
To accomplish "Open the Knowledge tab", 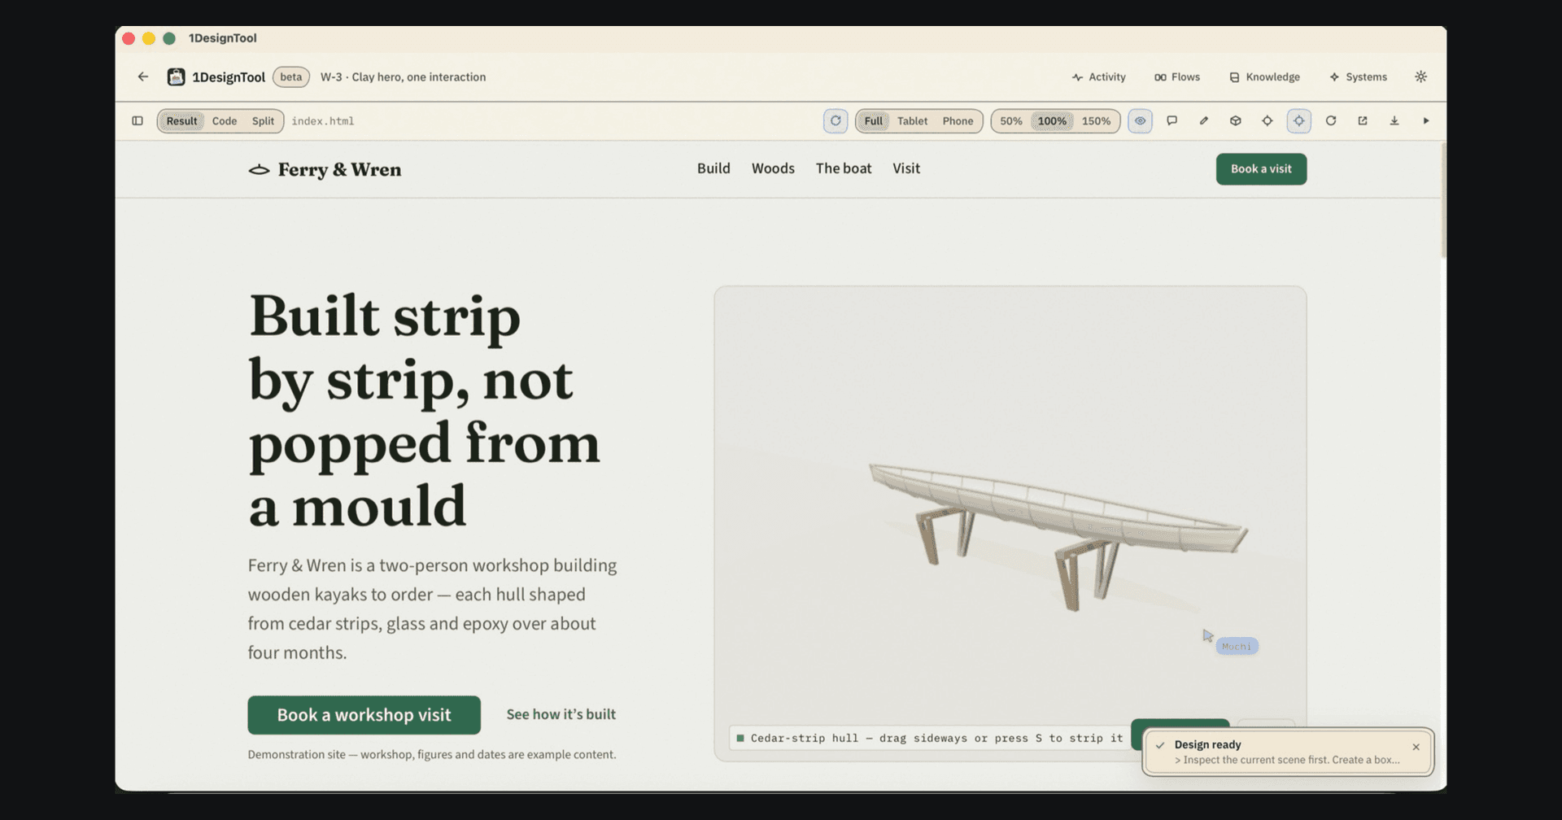I will pyautogui.click(x=1265, y=77).
